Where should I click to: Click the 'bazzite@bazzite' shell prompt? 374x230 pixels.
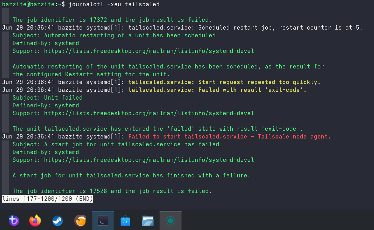click(28, 4)
